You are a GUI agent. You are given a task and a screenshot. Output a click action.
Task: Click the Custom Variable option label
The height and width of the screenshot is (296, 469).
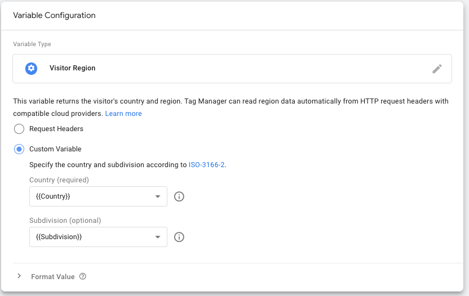55,149
